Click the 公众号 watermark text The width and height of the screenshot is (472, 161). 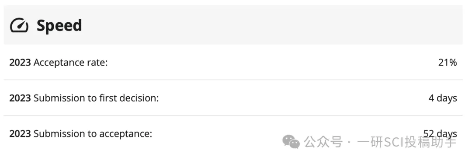tap(323, 142)
